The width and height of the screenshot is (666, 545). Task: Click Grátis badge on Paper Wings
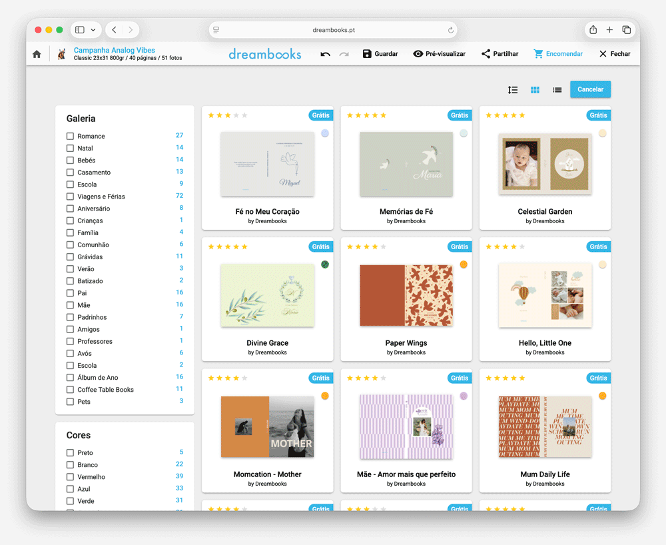pyautogui.click(x=460, y=247)
